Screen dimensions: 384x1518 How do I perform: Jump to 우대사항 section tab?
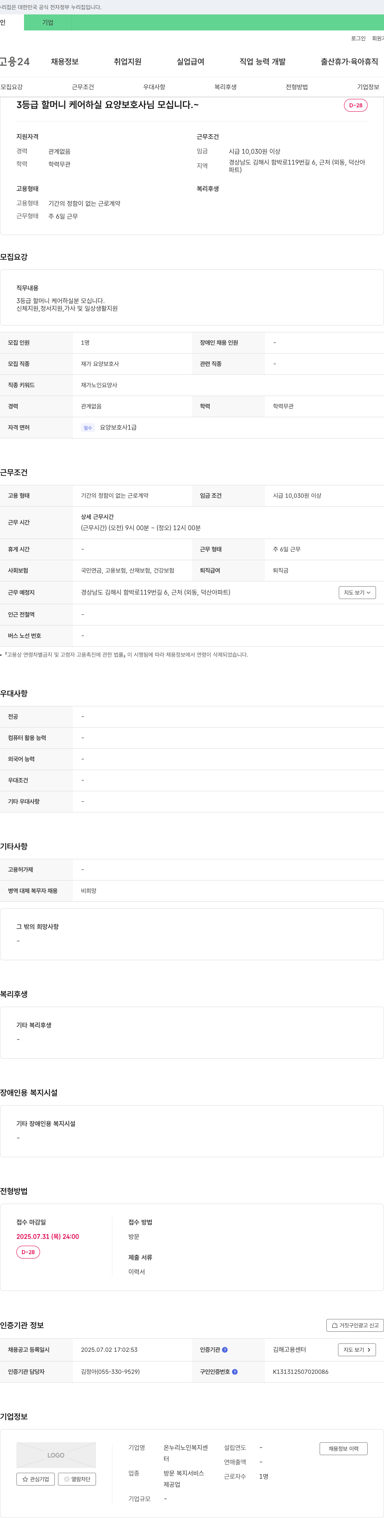(x=154, y=86)
